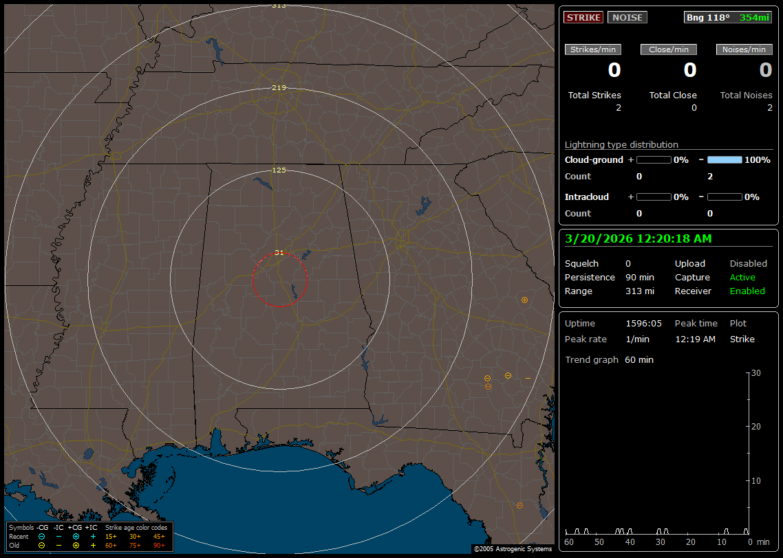Screen dimensions: 783x558
Task: Click the Recent -CG cyan legend symbol
Action: click(x=41, y=536)
